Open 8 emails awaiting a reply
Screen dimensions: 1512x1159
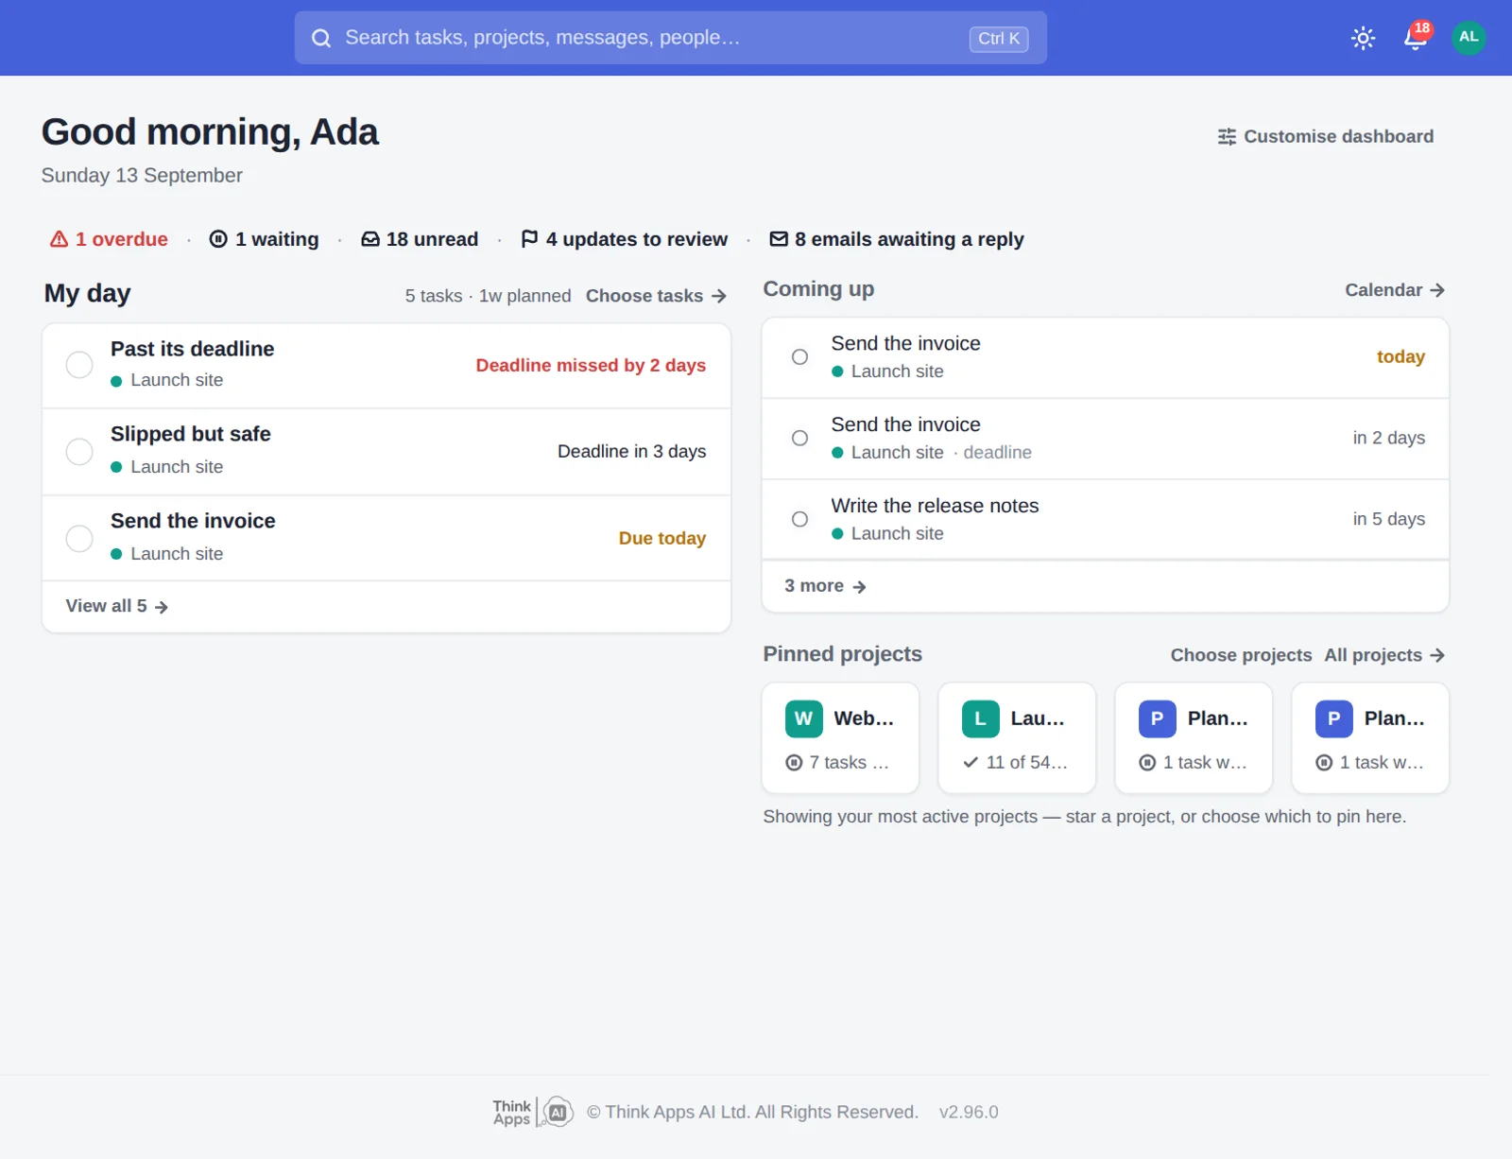coord(897,239)
